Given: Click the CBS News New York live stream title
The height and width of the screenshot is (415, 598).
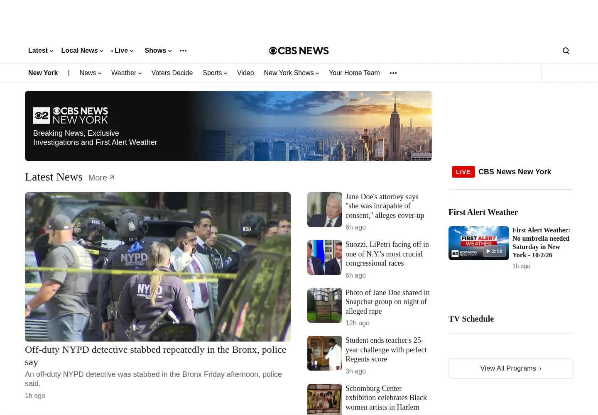Looking at the screenshot, I should tap(515, 172).
